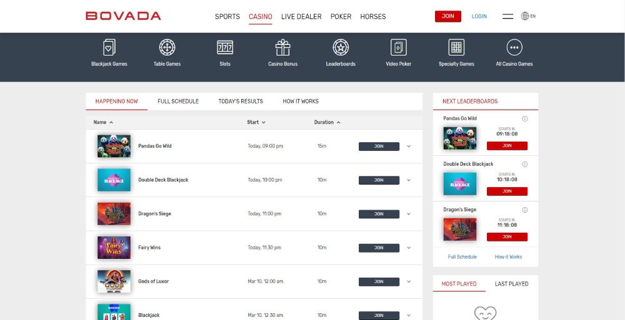Open Table Games roulette icon
The image size is (625, 320).
(x=167, y=47)
